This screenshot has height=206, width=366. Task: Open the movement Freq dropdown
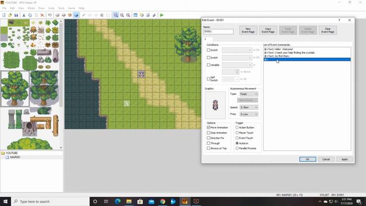point(249,114)
